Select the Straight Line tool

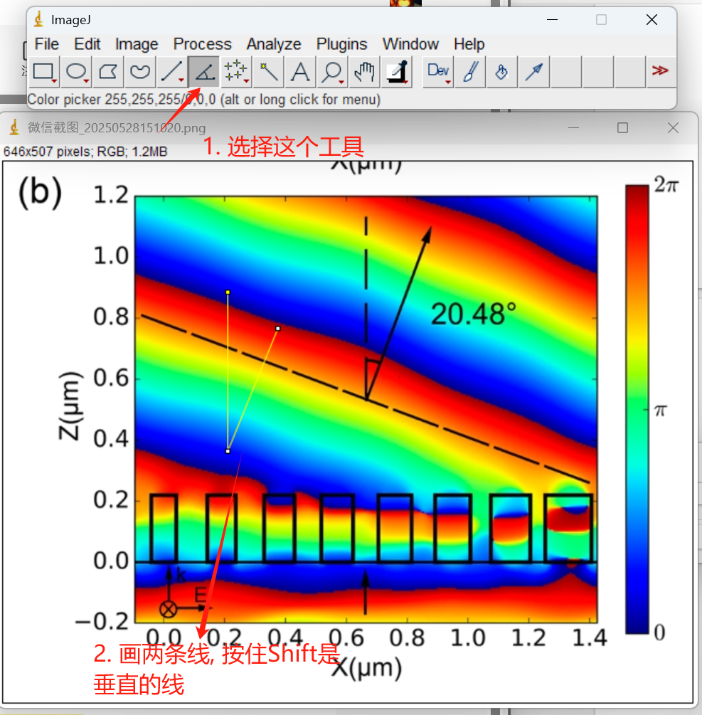coord(172,72)
